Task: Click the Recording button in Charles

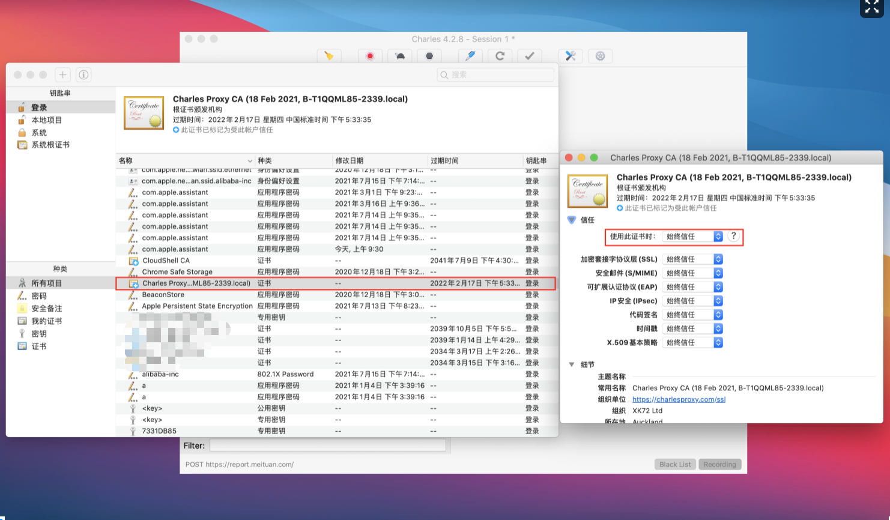Action: click(720, 464)
